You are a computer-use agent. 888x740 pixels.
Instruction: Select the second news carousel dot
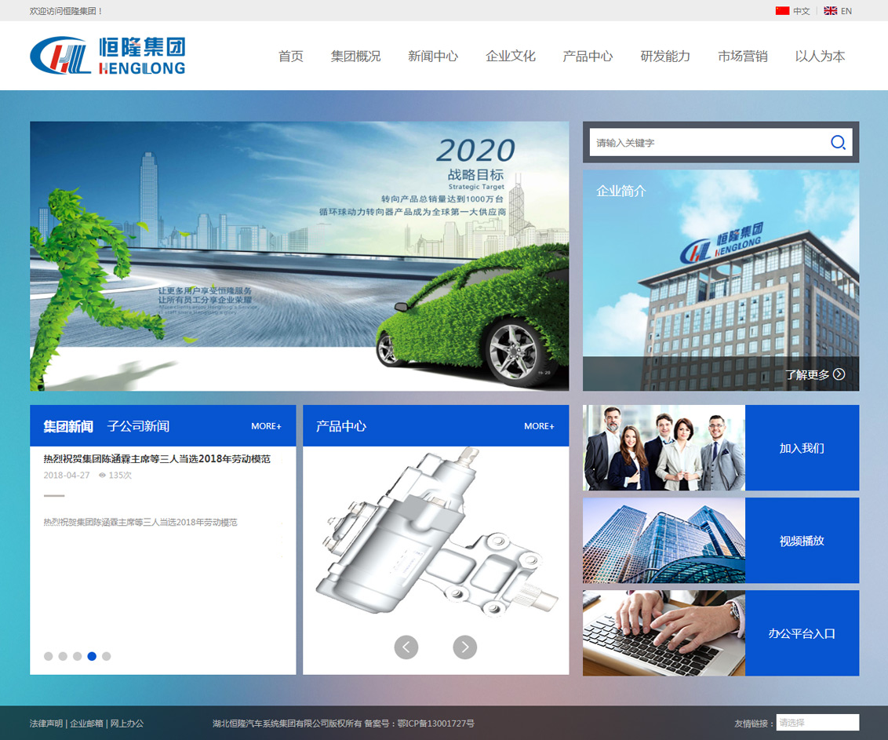pos(63,656)
